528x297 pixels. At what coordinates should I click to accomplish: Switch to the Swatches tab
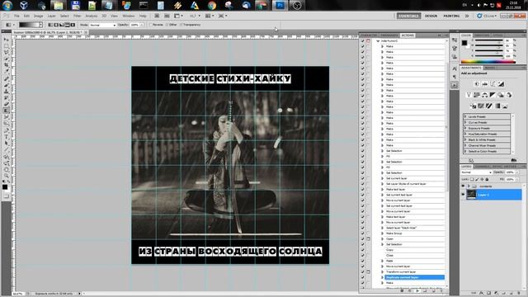482,35
